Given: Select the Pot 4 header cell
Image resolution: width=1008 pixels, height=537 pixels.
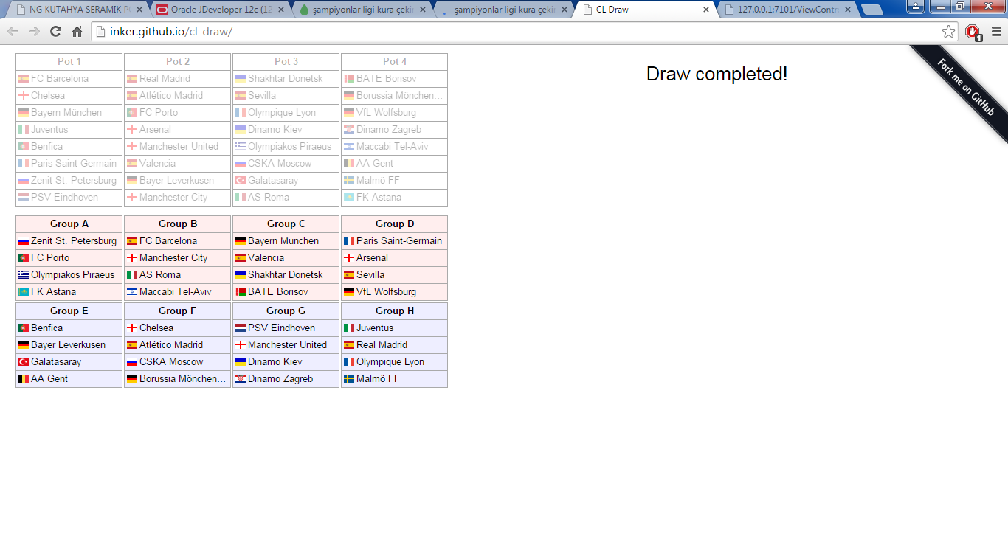Looking at the screenshot, I should pyautogui.click(x=395, y=62).
